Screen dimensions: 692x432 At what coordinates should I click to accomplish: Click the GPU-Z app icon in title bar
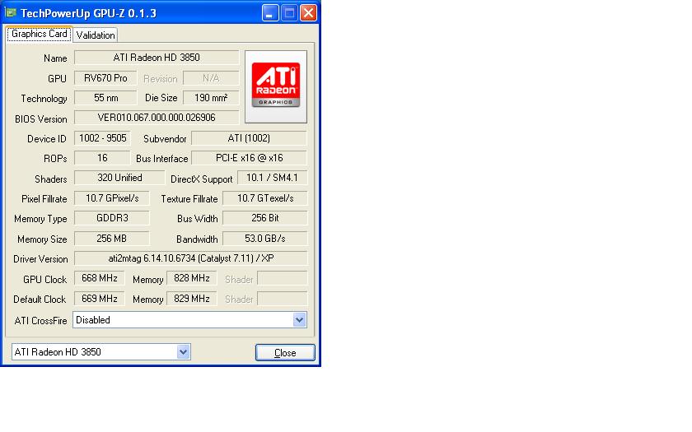pyautogui.click(x=11, y=12)
